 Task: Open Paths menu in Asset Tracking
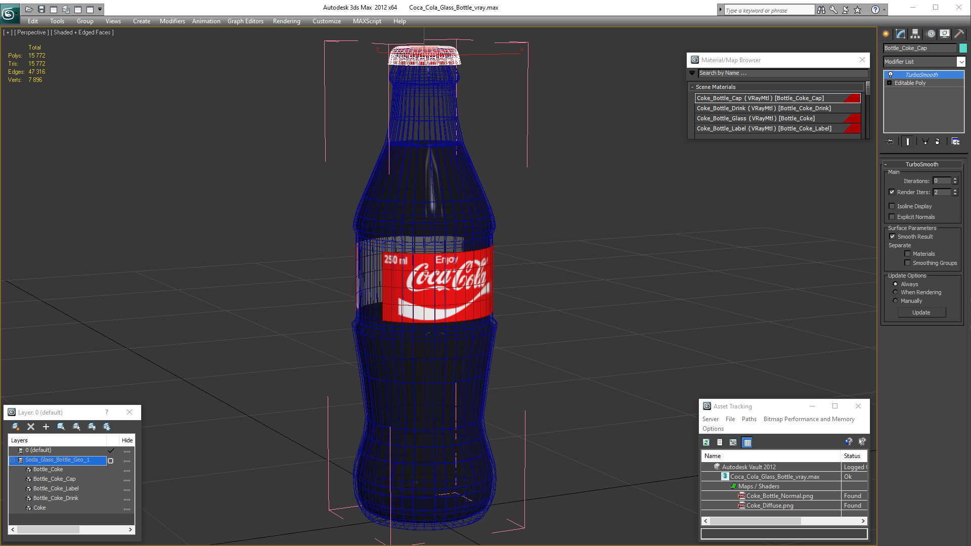click(749, 419)
